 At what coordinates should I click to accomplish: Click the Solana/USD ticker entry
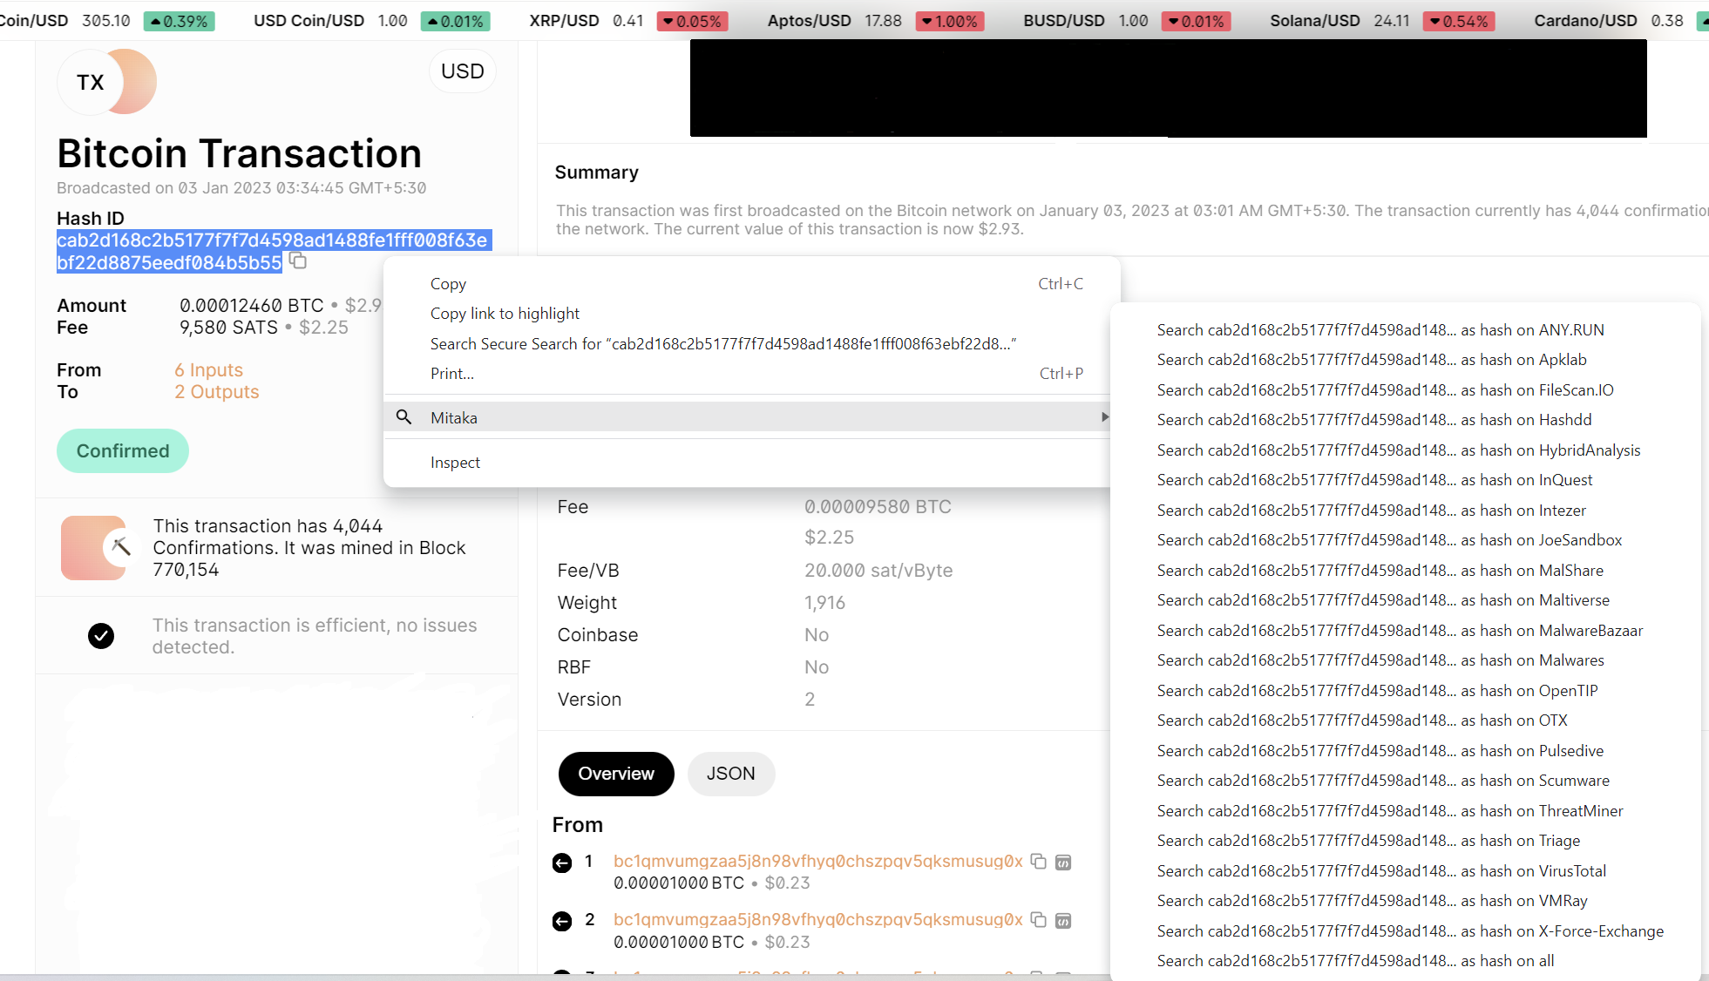point(1382,20)
